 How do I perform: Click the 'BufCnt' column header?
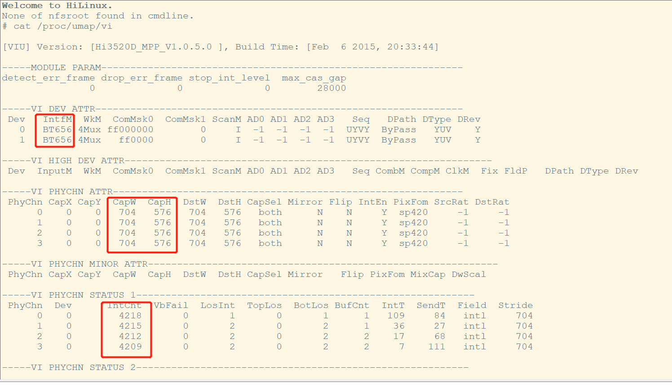[352, 305]
